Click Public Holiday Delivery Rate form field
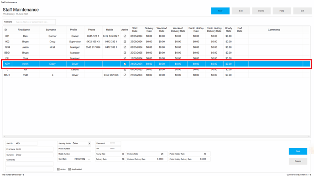The width and height of the screenshot is (314, 176). click(189, 159)
